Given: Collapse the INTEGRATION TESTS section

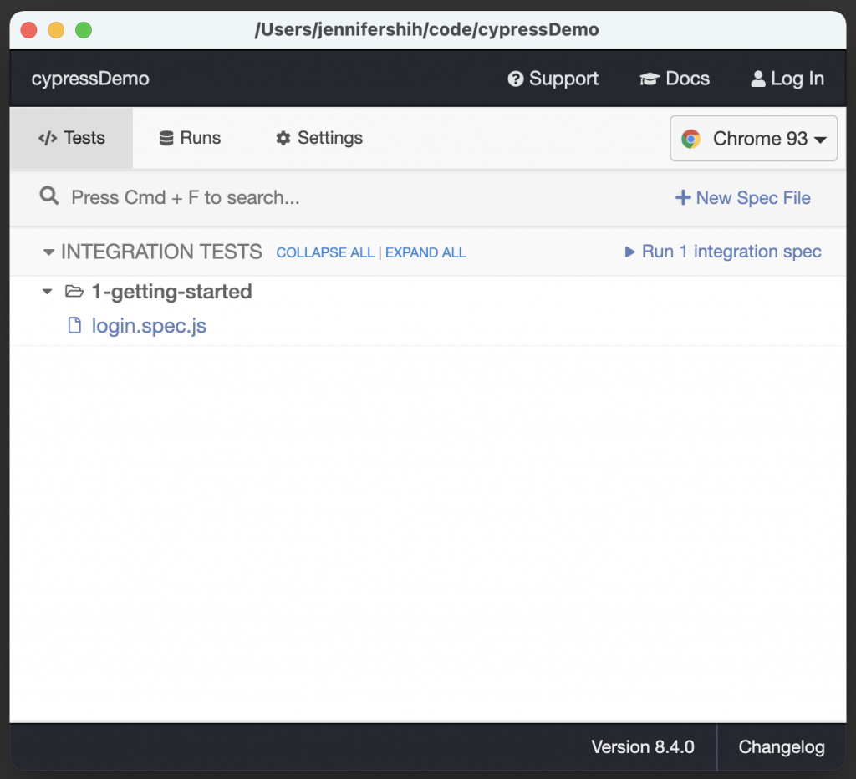Looking at the screenshot, I should point(48,252).
